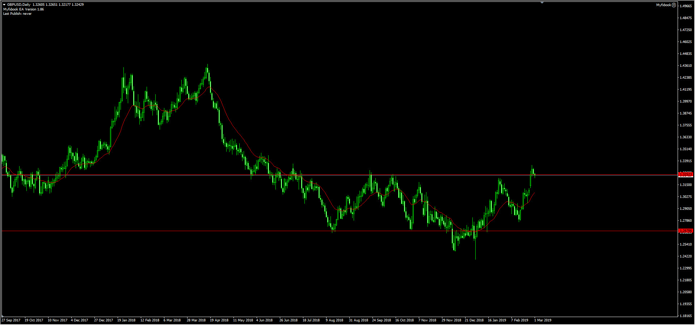695x325 pixels.
Task: Click the '26 Jun 2018' date on time axis
Action: point(288,320)
